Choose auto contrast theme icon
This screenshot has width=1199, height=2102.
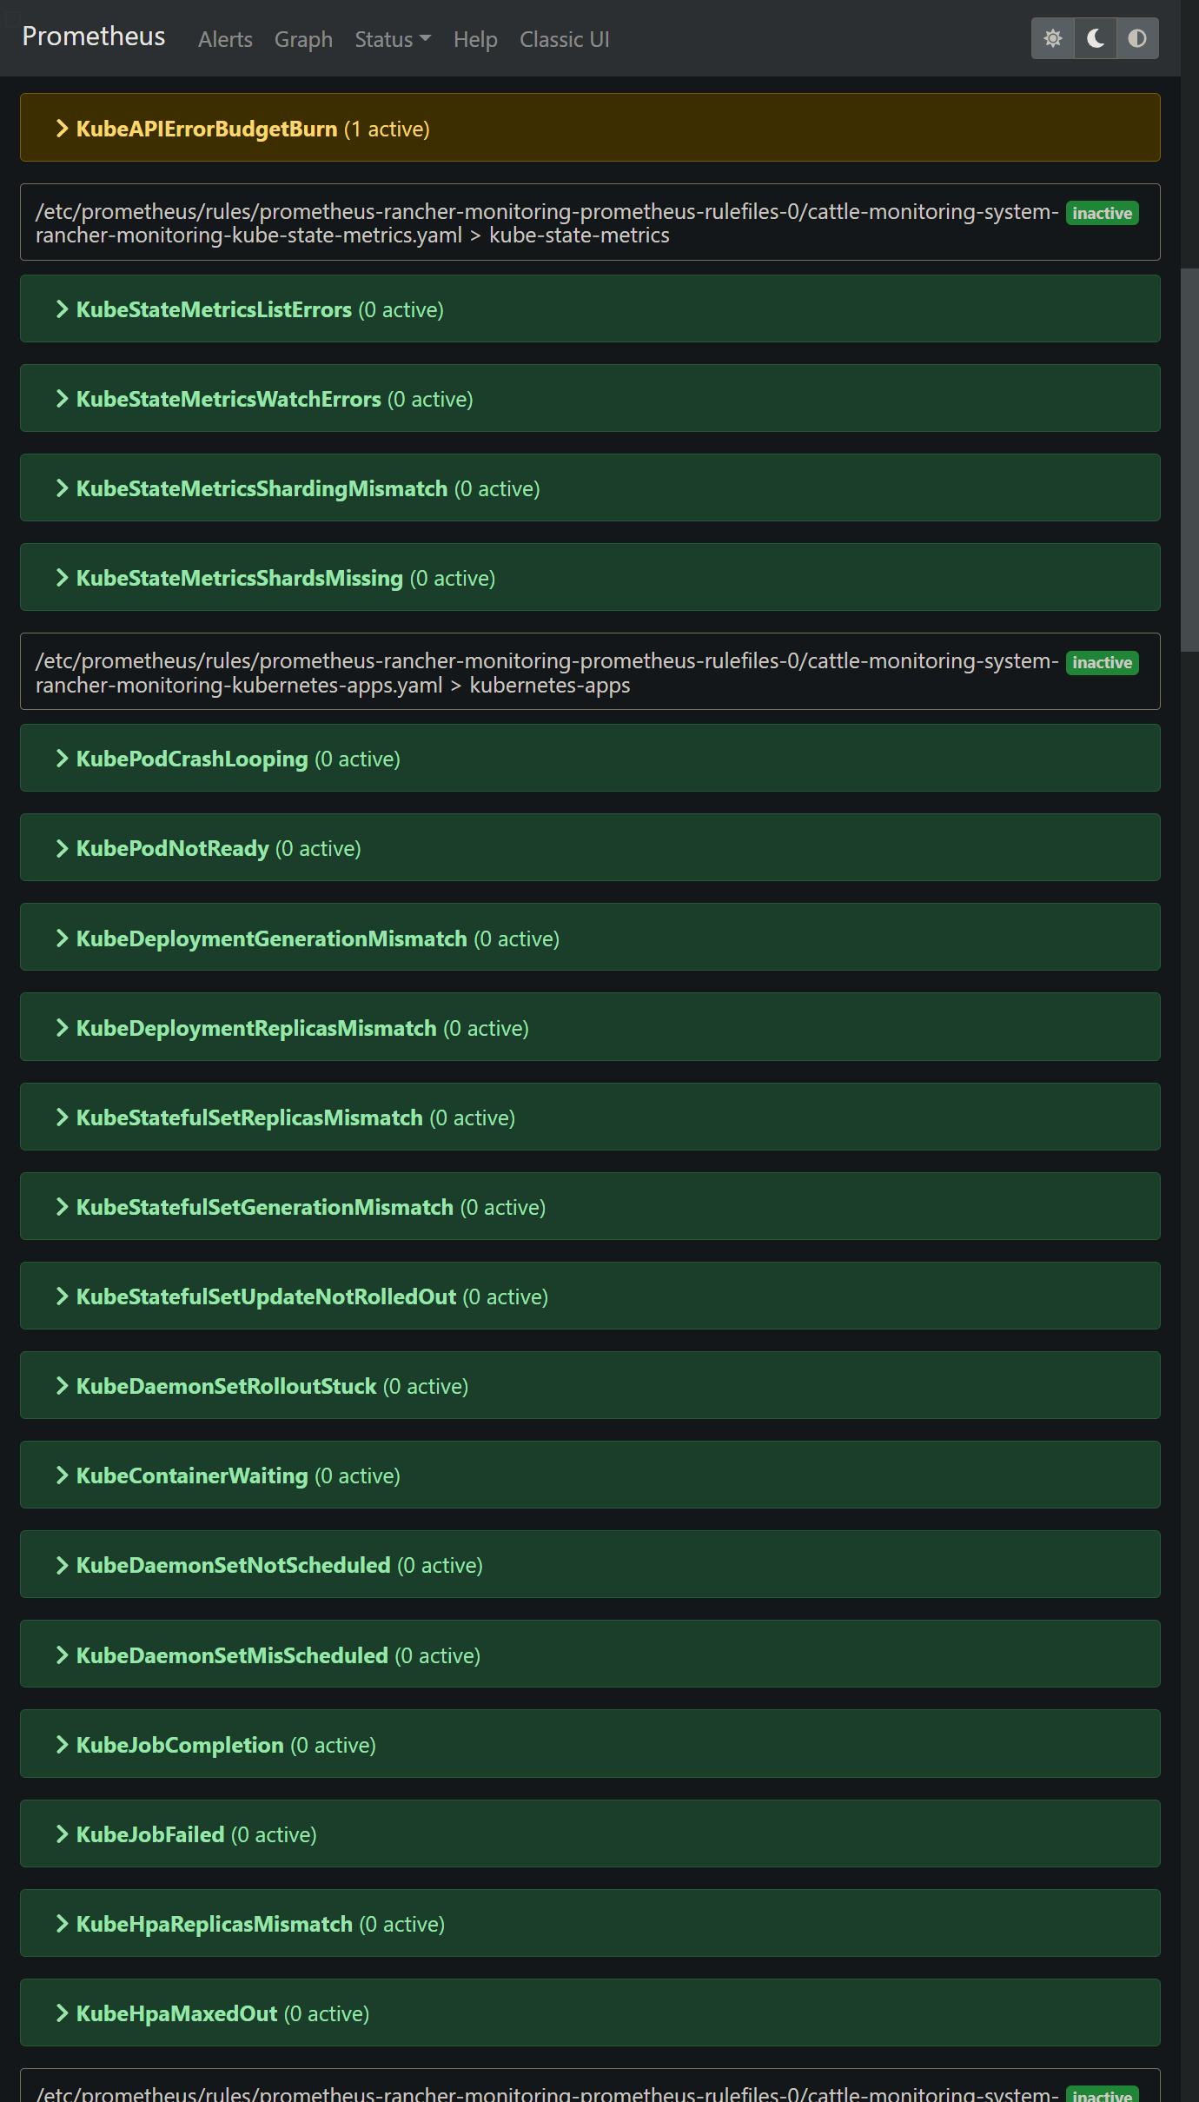coord(1137,38)
